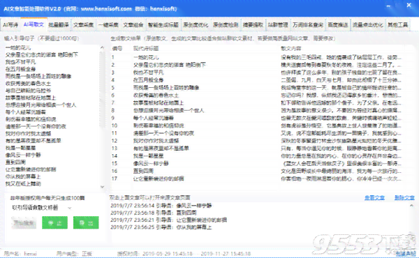Image resolution: width=419 pixels, height=258 pixels.
Task: Select table row 15 titled 像风云一样宁静
Action: click(x=257, y=163)
